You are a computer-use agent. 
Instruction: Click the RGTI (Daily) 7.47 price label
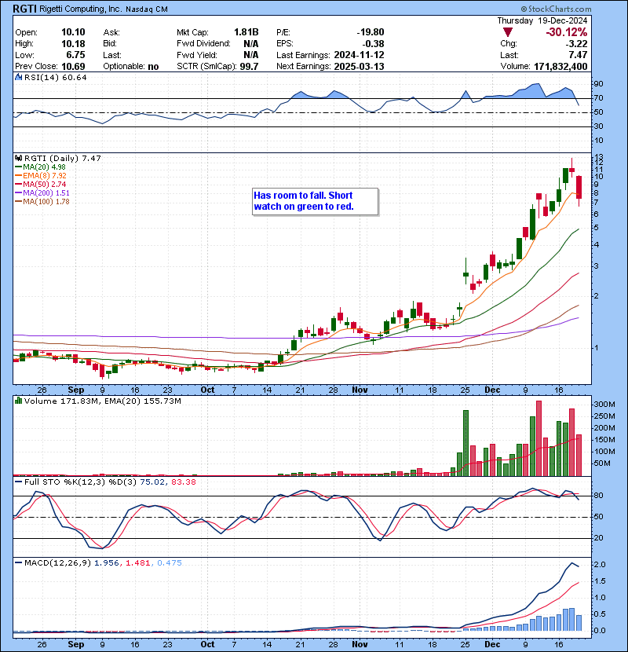pos(63,159)
